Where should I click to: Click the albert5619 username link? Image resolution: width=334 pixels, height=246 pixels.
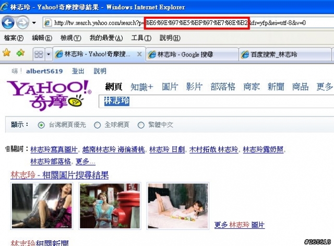44,71
